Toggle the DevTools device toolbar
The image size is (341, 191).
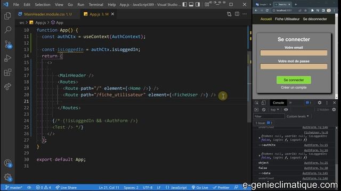point(263,103)
